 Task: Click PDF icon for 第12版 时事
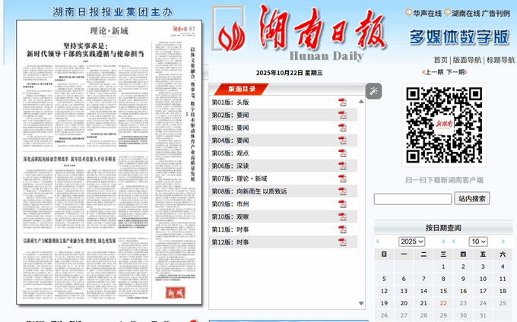tap(342, 242)
